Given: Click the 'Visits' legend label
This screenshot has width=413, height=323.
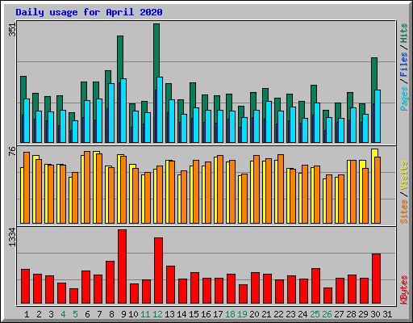Looking at the screenshot, I should (x=403, y=176).
